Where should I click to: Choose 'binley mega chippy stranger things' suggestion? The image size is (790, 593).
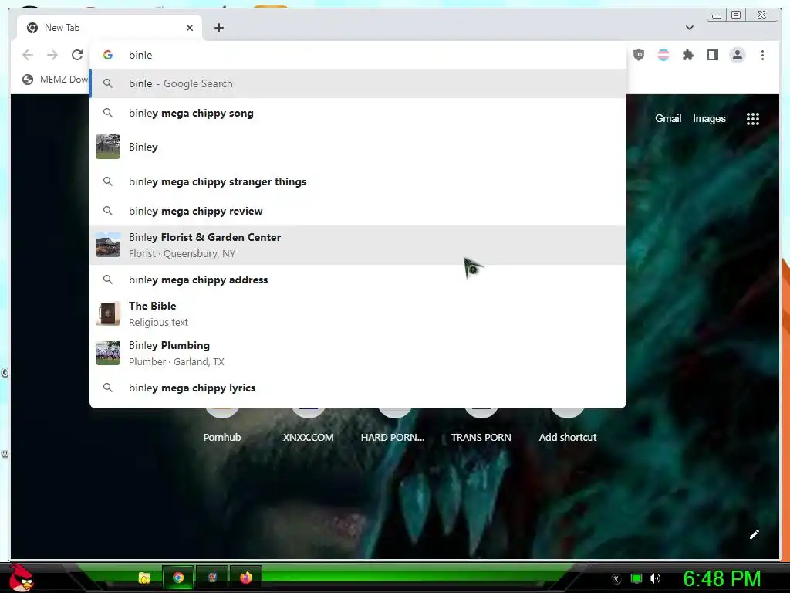point(358,181)
